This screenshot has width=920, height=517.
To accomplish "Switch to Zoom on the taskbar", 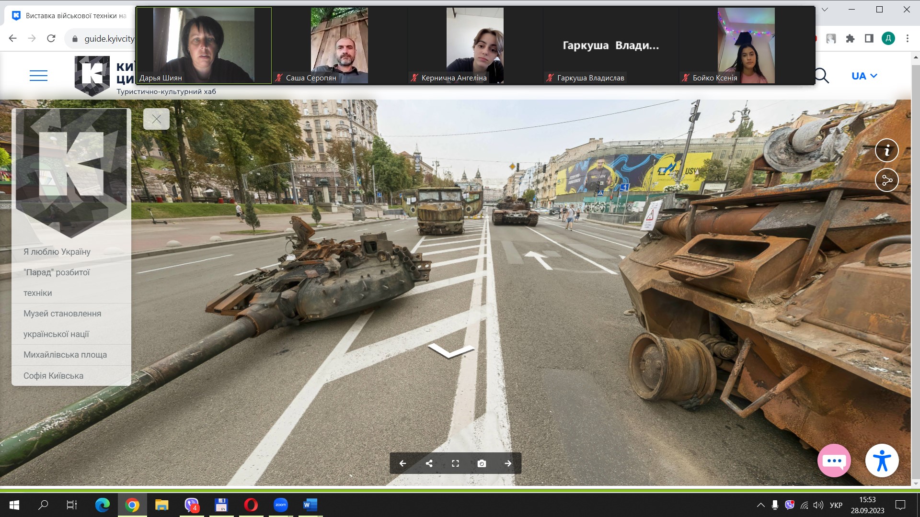I will (x=280, y=505).
